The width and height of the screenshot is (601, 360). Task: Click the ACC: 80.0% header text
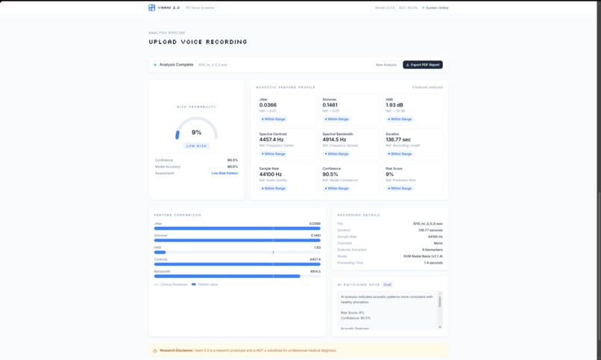pyautogui.click(x=408, y=7)
